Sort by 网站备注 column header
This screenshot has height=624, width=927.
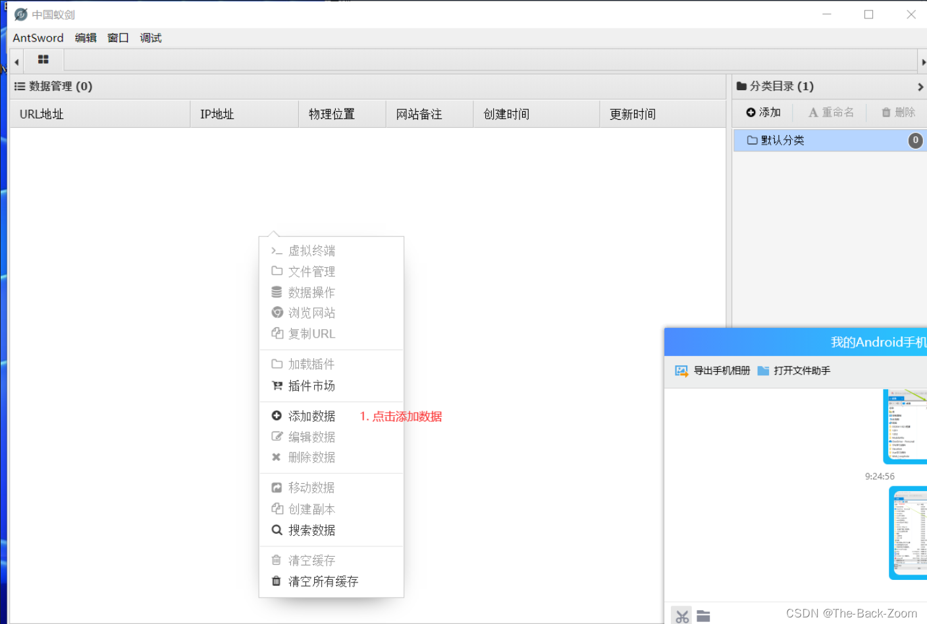tap(430, 114)
